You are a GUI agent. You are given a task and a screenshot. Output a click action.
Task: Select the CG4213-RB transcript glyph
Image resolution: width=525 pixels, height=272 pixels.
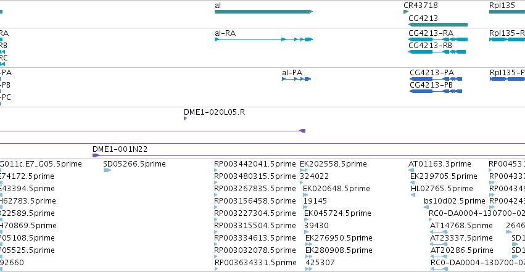(x=437, y=52)
